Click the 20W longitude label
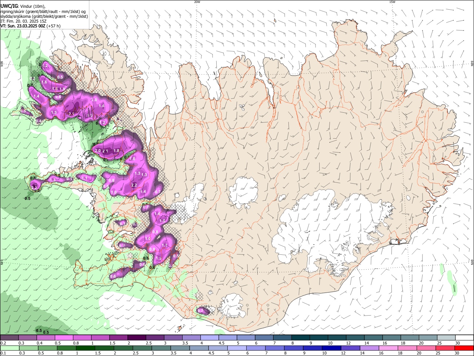The width and height of the screenshot is (474, 356). (x=197, y=2)
